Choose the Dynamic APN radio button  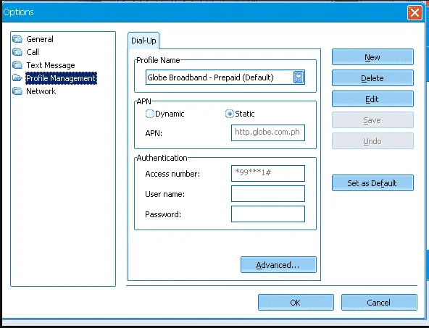tap(150, 114)
